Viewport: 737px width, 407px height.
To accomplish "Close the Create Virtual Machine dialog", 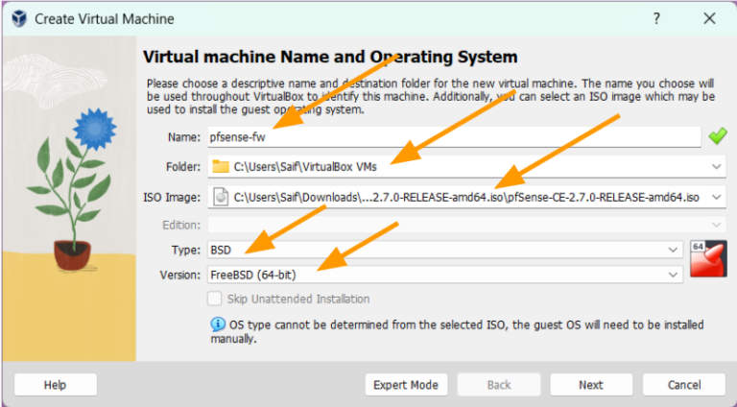I will tap(709, 18).
